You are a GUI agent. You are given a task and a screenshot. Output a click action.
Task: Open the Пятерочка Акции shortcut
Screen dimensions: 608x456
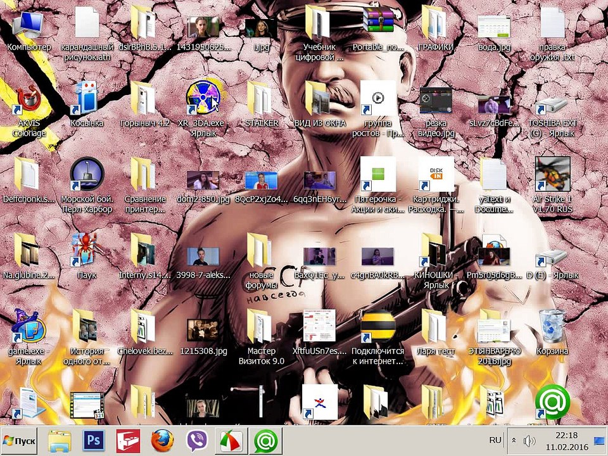click(378, 174)
